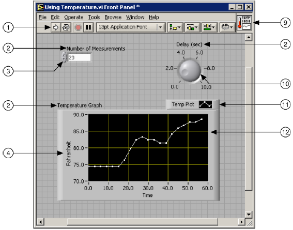
Task: Click the horizontal scrollbar left arrow
Action: point(40,222)
